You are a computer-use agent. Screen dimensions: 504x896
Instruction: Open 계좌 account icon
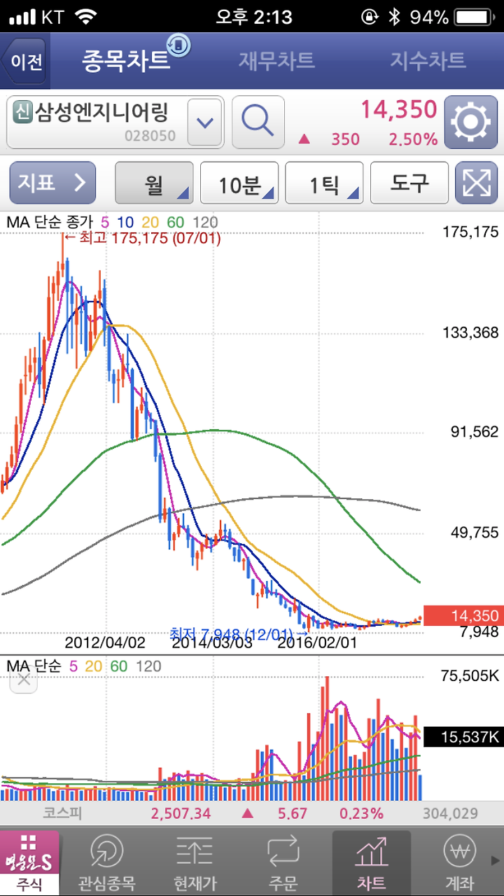[x=460, y=863]
